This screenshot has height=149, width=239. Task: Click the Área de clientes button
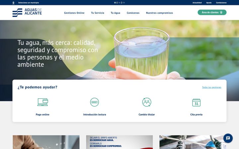coord(212,12)
